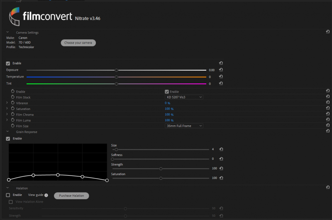Collapse the Camera Settings section
The height and width of the screenshot is (220, 332).
[x=7, y=32]
